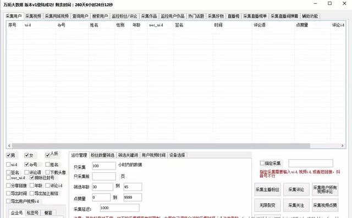Select the 运行管理 settings tab
The height and width of the screenshot is (218, 352).
79,155
